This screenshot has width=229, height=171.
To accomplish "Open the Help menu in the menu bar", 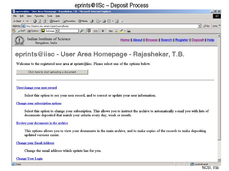I will coord(58,16).
